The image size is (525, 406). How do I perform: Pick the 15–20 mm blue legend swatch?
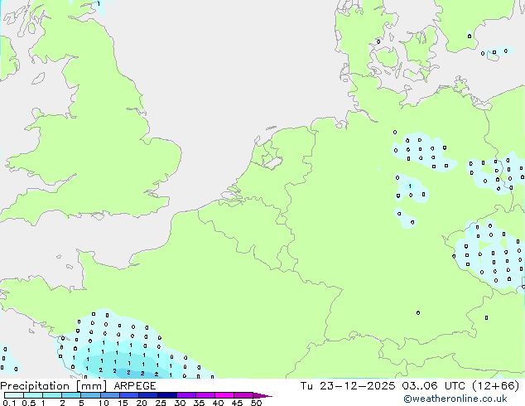point(128,395)
